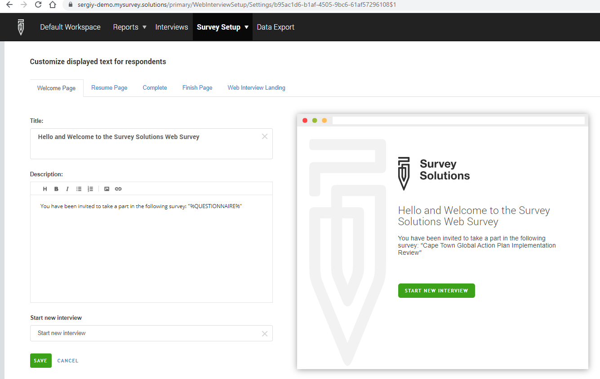The width and height of the screenshot is (600, 379).
Task: Open the Web Interview Landing tab
Action: pos(256,87)
